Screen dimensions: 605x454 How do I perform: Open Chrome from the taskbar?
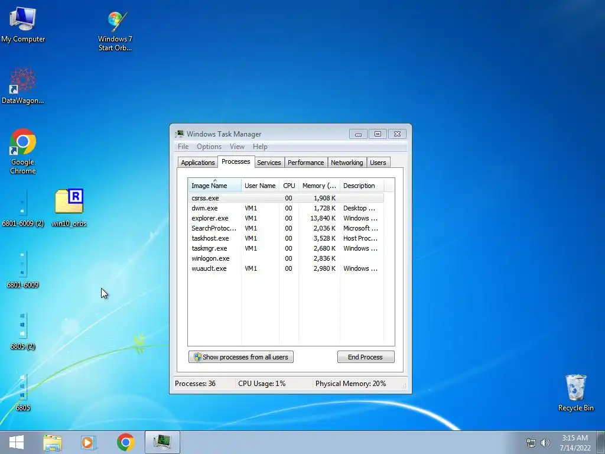point(125,442)
